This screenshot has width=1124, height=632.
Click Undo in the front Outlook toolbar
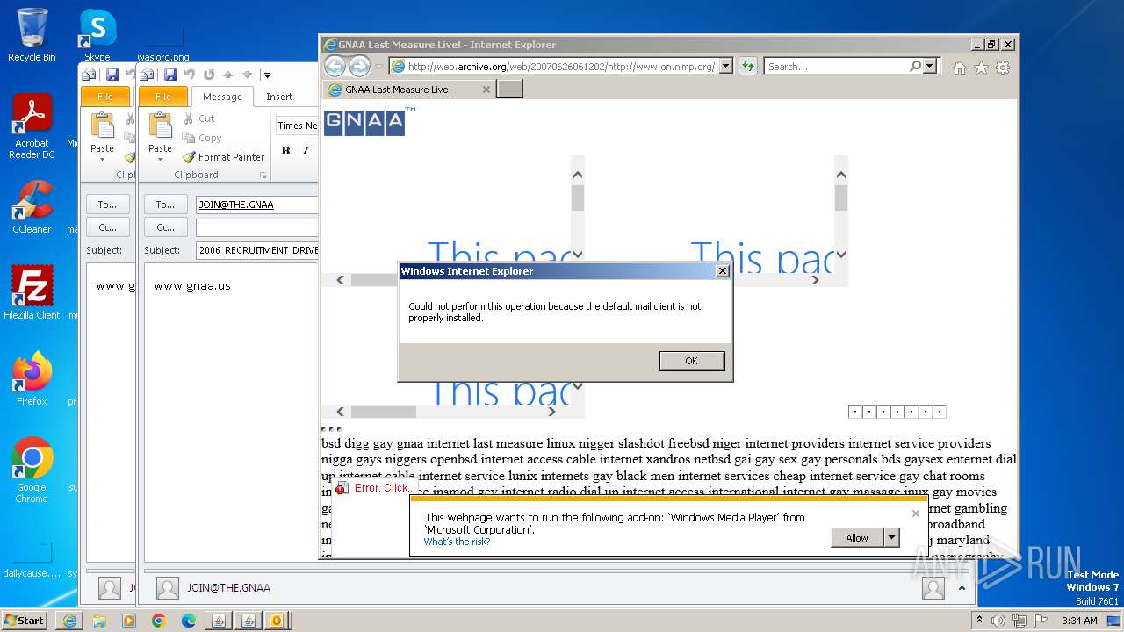pos(189,75)
